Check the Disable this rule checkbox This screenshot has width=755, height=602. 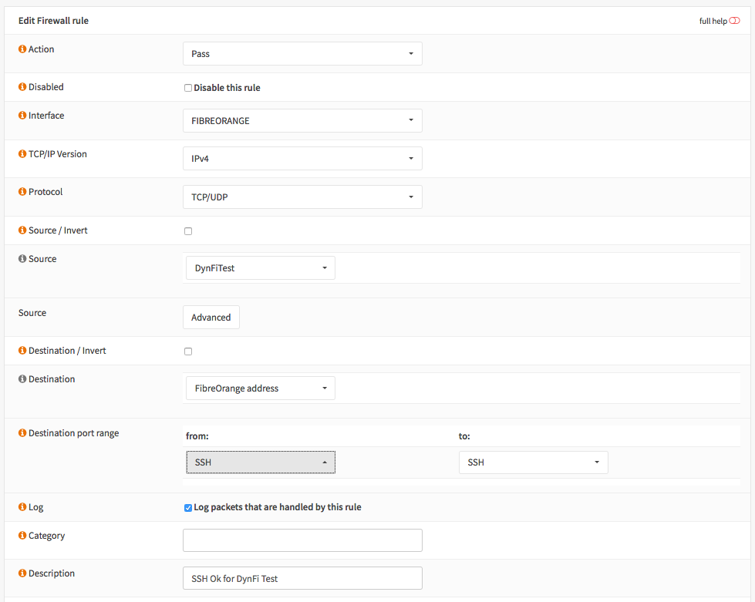pos(188,88)
